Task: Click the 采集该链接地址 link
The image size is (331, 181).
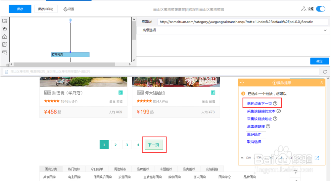Action: [x=259, y=119]
